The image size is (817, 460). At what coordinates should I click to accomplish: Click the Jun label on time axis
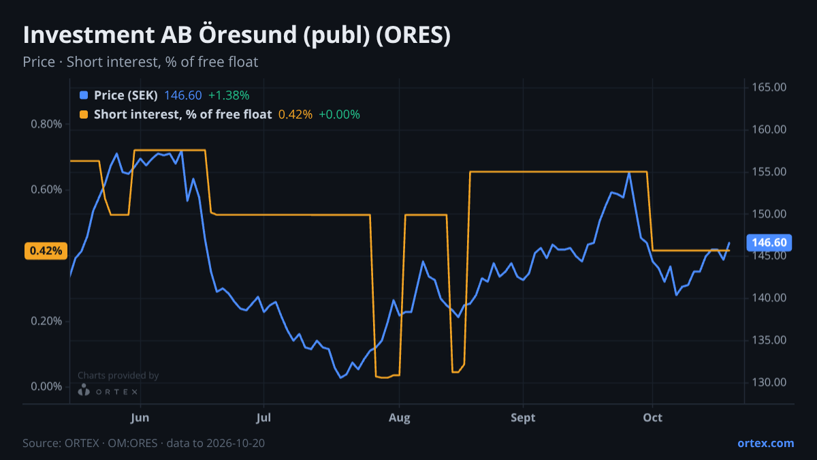[140, 417]
